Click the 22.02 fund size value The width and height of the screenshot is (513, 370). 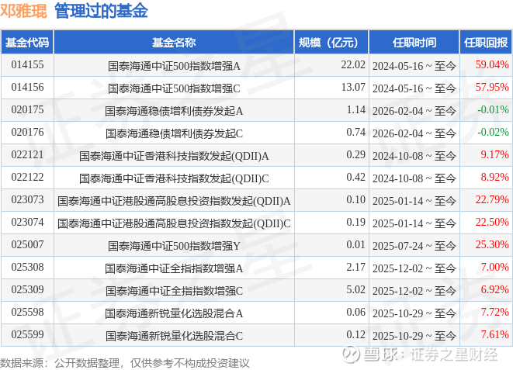pyautogui.click(x=353, y=64)
